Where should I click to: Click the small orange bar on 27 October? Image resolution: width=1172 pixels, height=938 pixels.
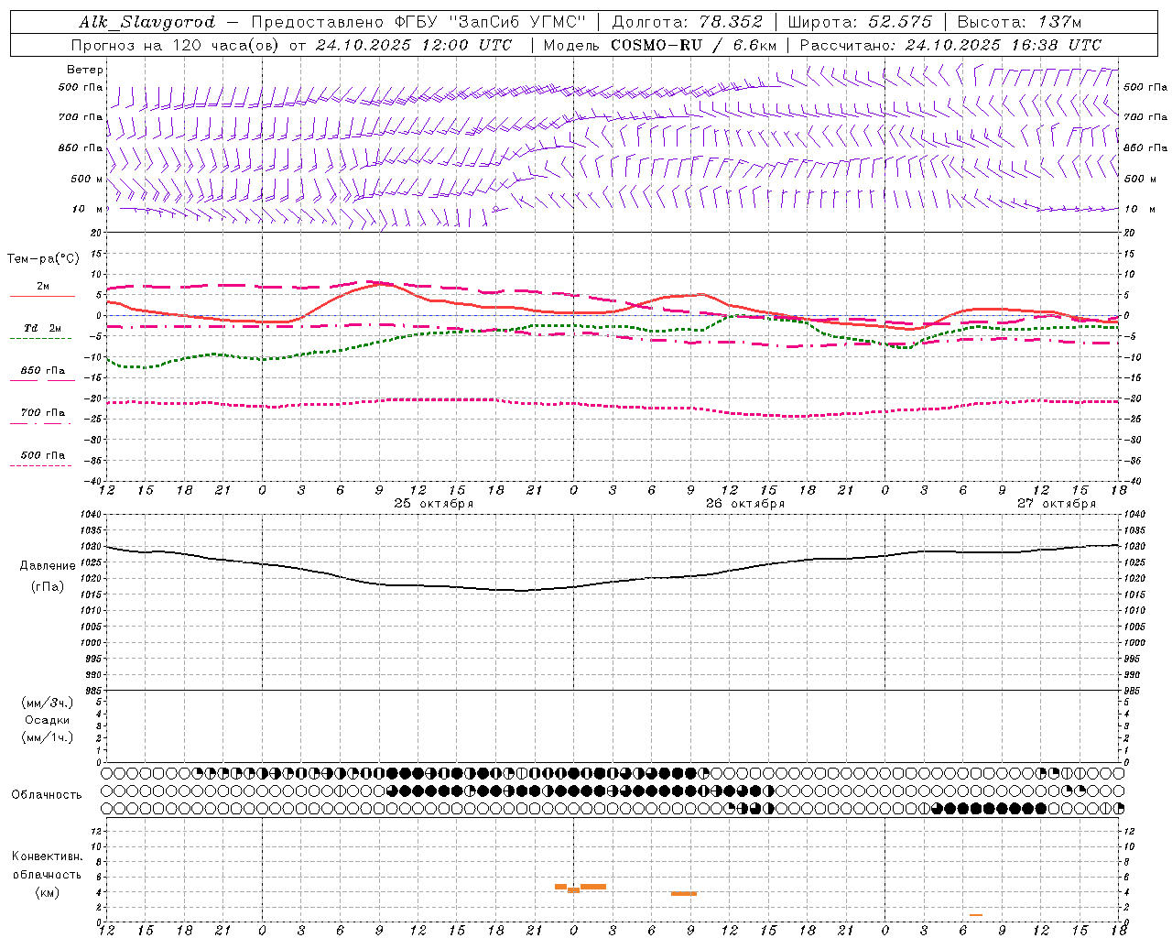pos(976,915)
